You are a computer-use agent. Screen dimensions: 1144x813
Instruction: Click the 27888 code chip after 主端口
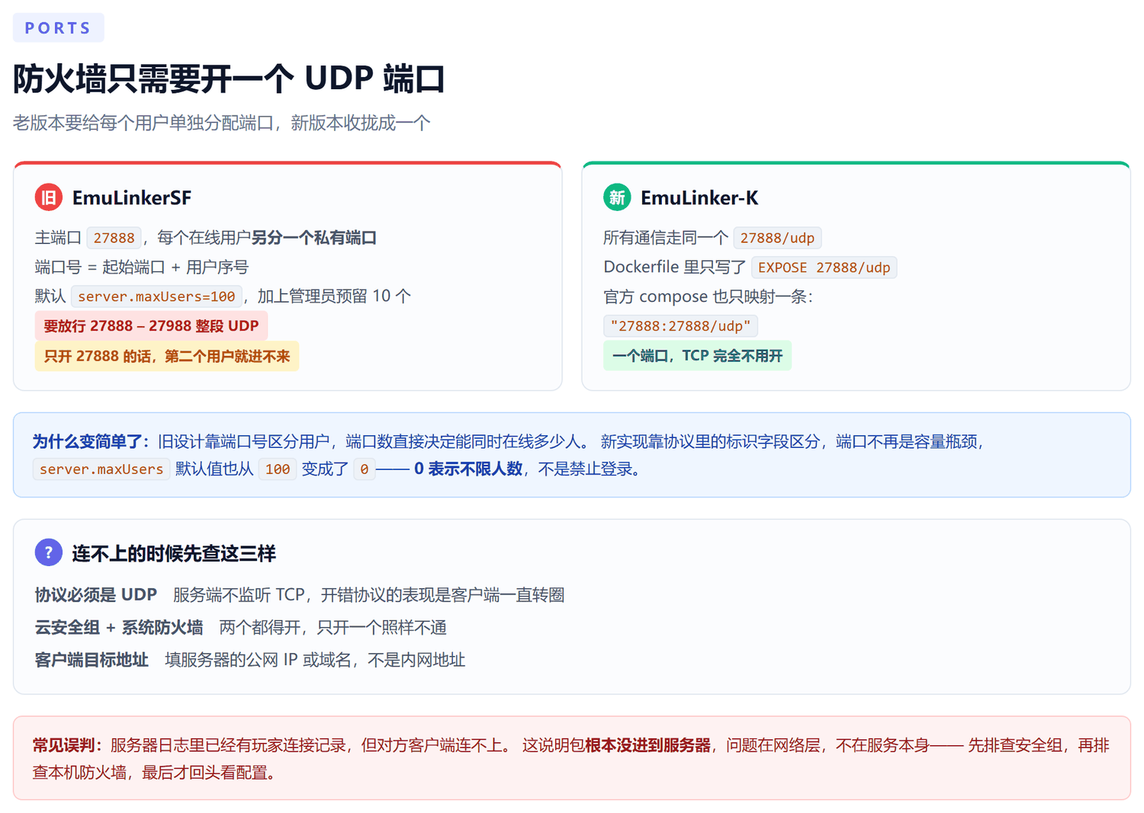114,238
